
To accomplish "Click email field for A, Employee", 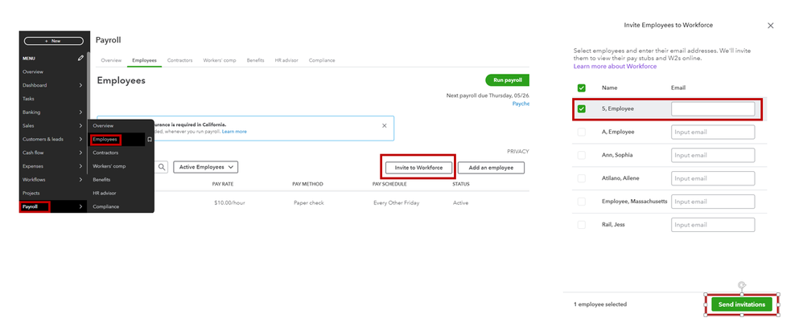I will 713,132.
